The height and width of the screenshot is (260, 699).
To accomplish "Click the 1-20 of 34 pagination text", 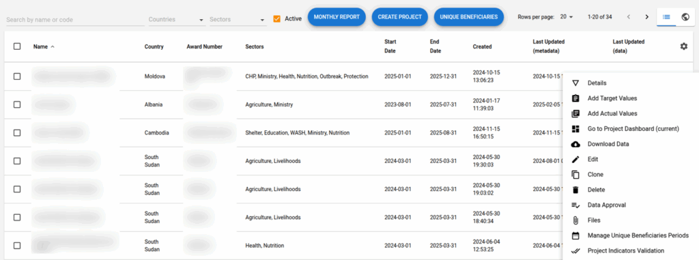I will pos(599,17).
